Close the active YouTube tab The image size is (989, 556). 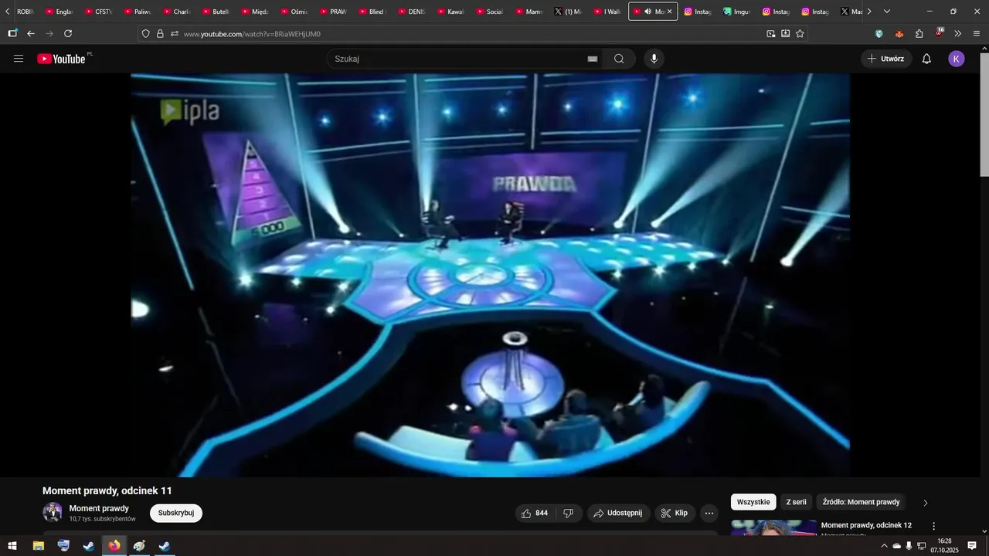click(669, 12)
